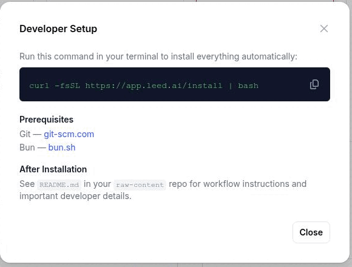Click the Prerequisites heading
Screen dimensions: 352x267
tap(47, 120)
